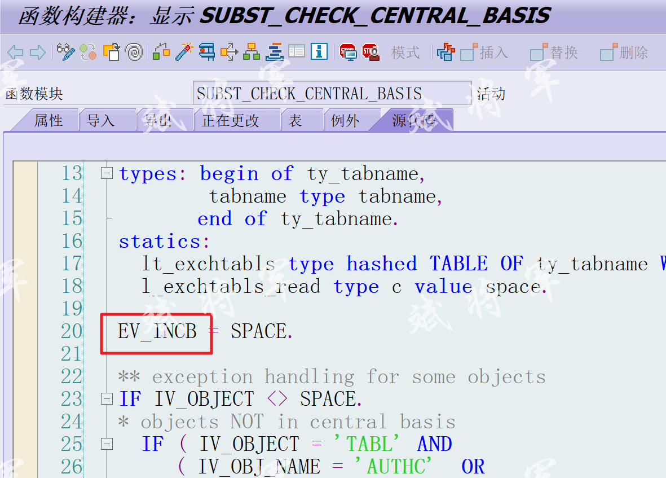Click the function module name field
The image size is (666, 478).
[x=332, y=93]
